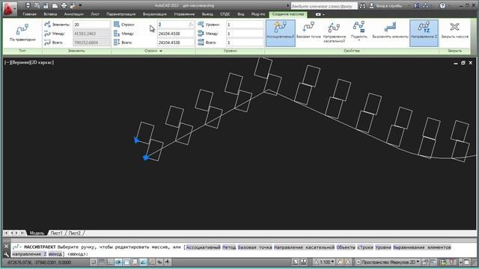Open the СПДС ribbon tab
This screenshot has width=479, height=269.
point(225,14)
